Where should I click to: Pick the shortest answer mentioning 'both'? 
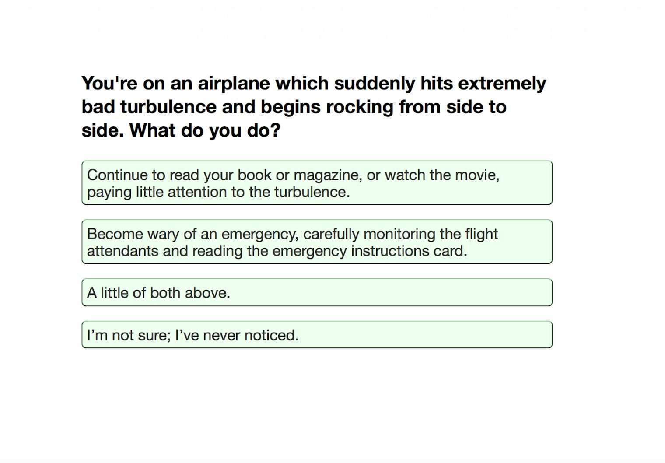317,292
